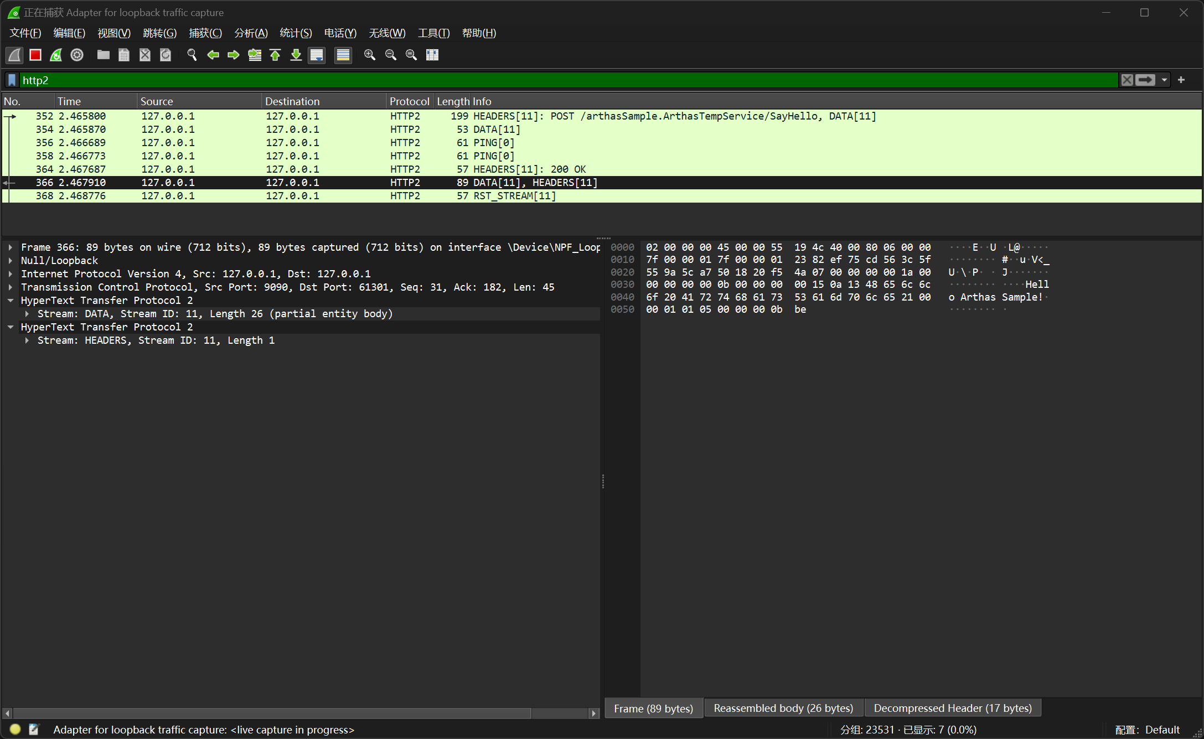Reload the capture file icon
Viewport: 1204px width, 739px height.
coord(166,55)
